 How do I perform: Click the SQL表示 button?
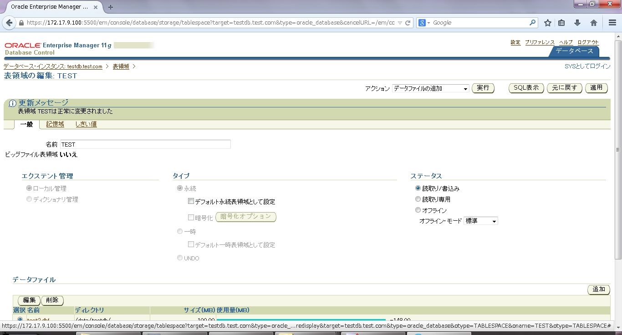point(526,88)
